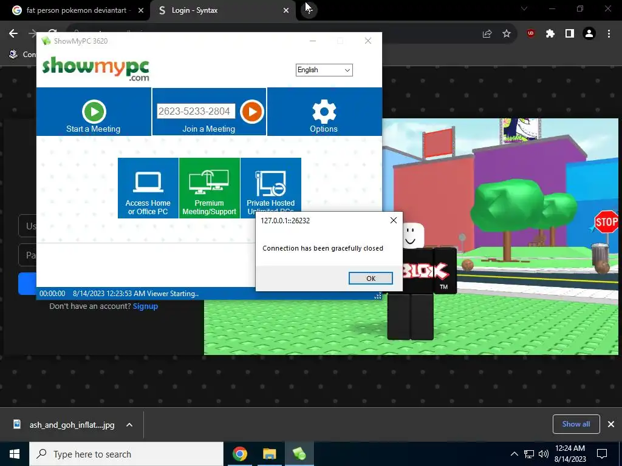This screenshot has height=466, width=622.
Task: Open the Chrome three-dot menu
Action: 609,34
